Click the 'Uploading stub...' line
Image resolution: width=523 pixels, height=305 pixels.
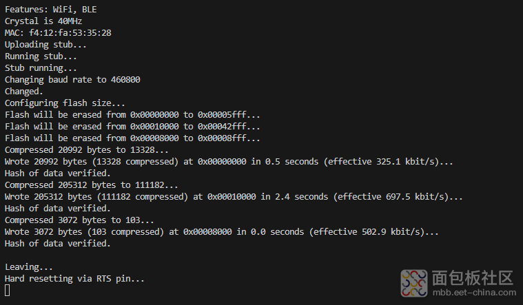point(45,44)
